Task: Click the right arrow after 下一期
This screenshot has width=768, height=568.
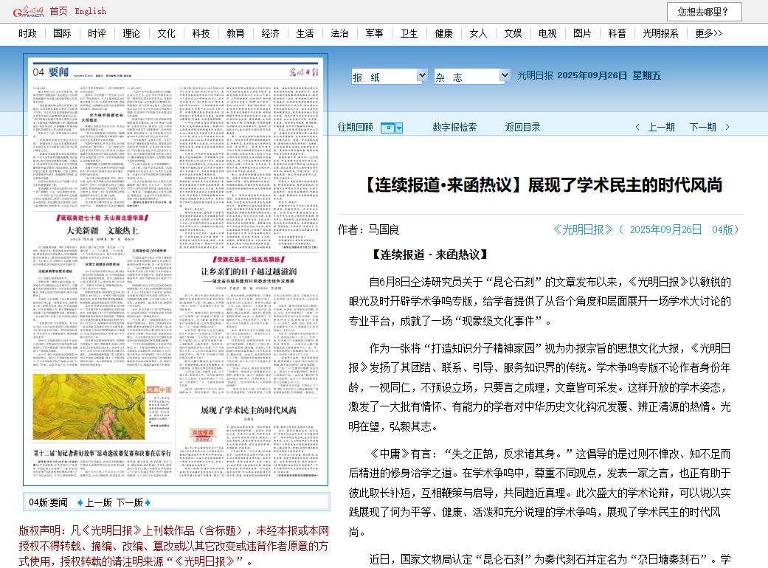Action: (727, 128)
